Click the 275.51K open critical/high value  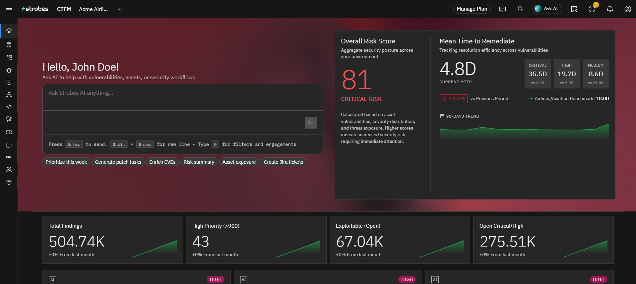pyautogui.click(x=507, y=242)
